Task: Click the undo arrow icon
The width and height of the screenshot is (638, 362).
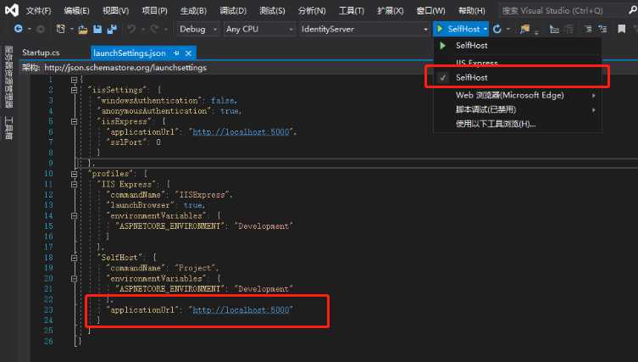Action: pos(131,29)
